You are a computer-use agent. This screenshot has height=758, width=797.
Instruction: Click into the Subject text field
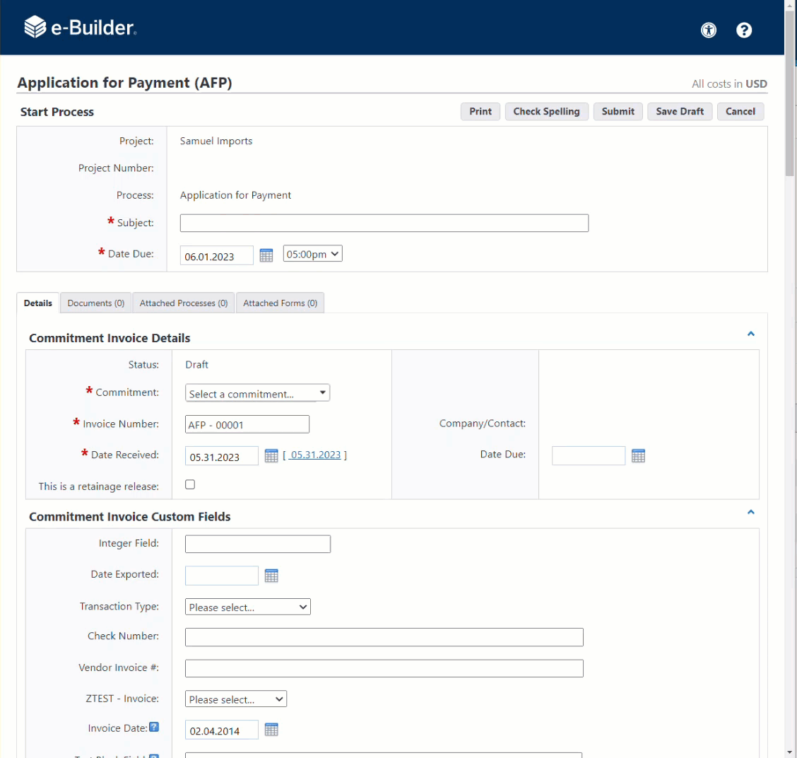(x=384, y=223)
